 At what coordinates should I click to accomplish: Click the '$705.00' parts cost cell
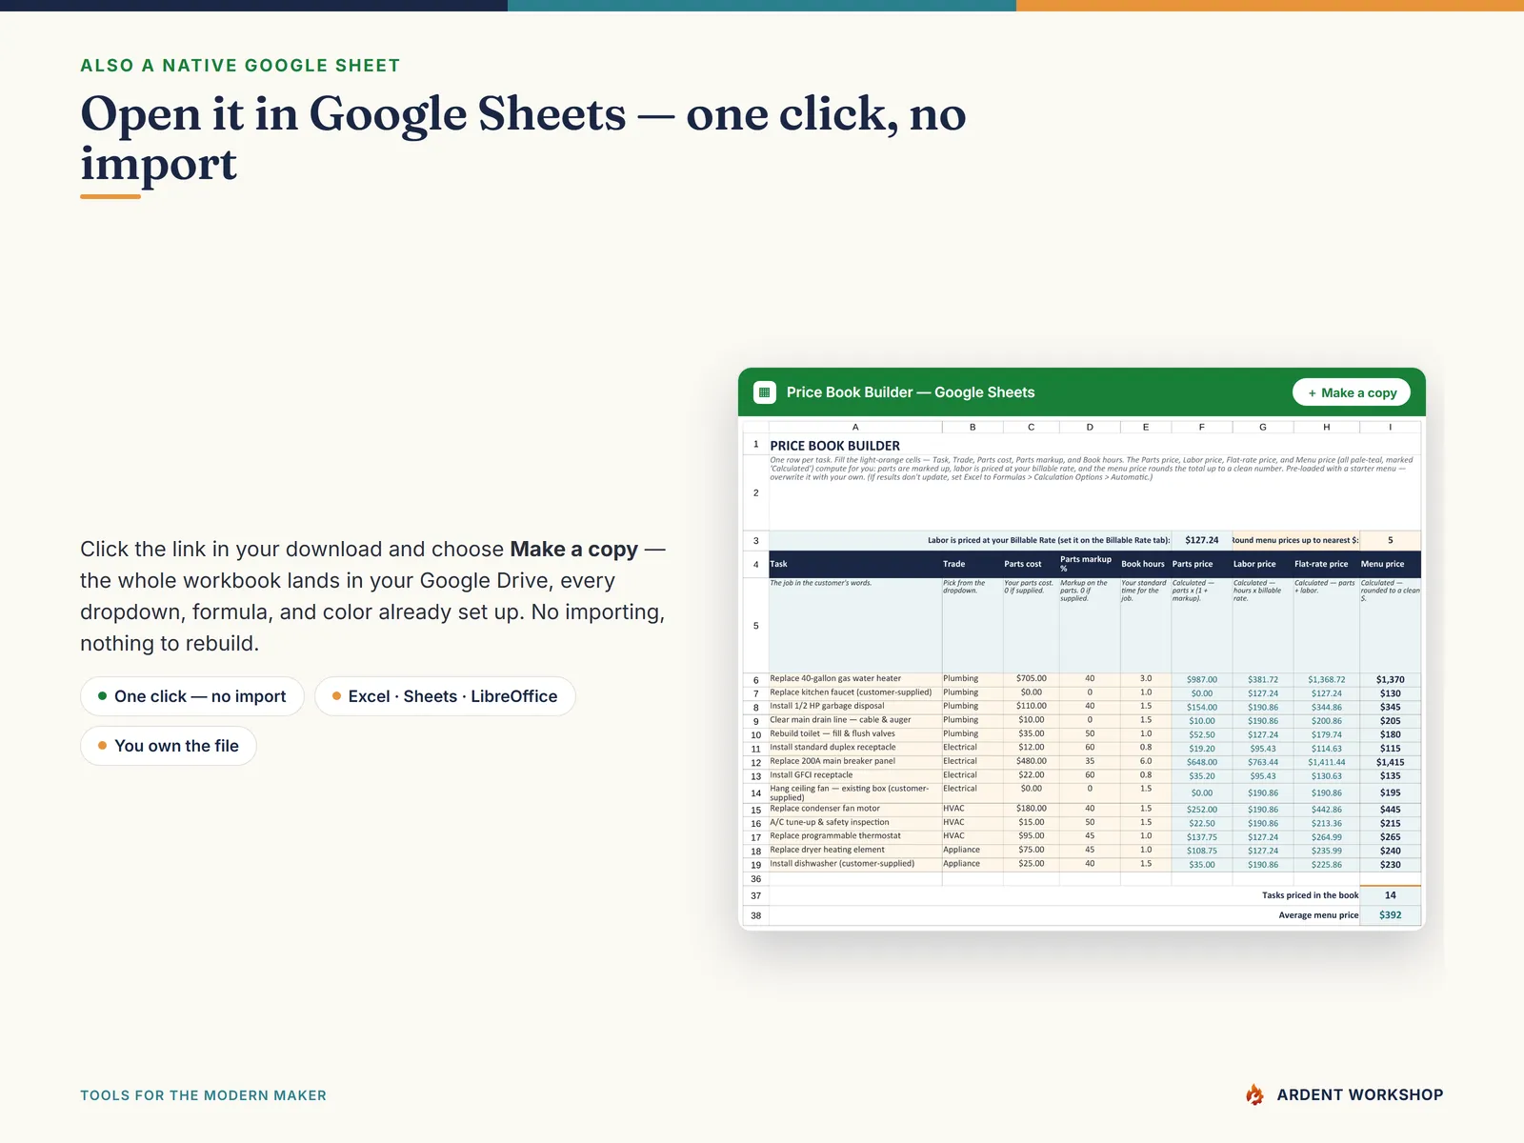click(x=1031, y=679)
